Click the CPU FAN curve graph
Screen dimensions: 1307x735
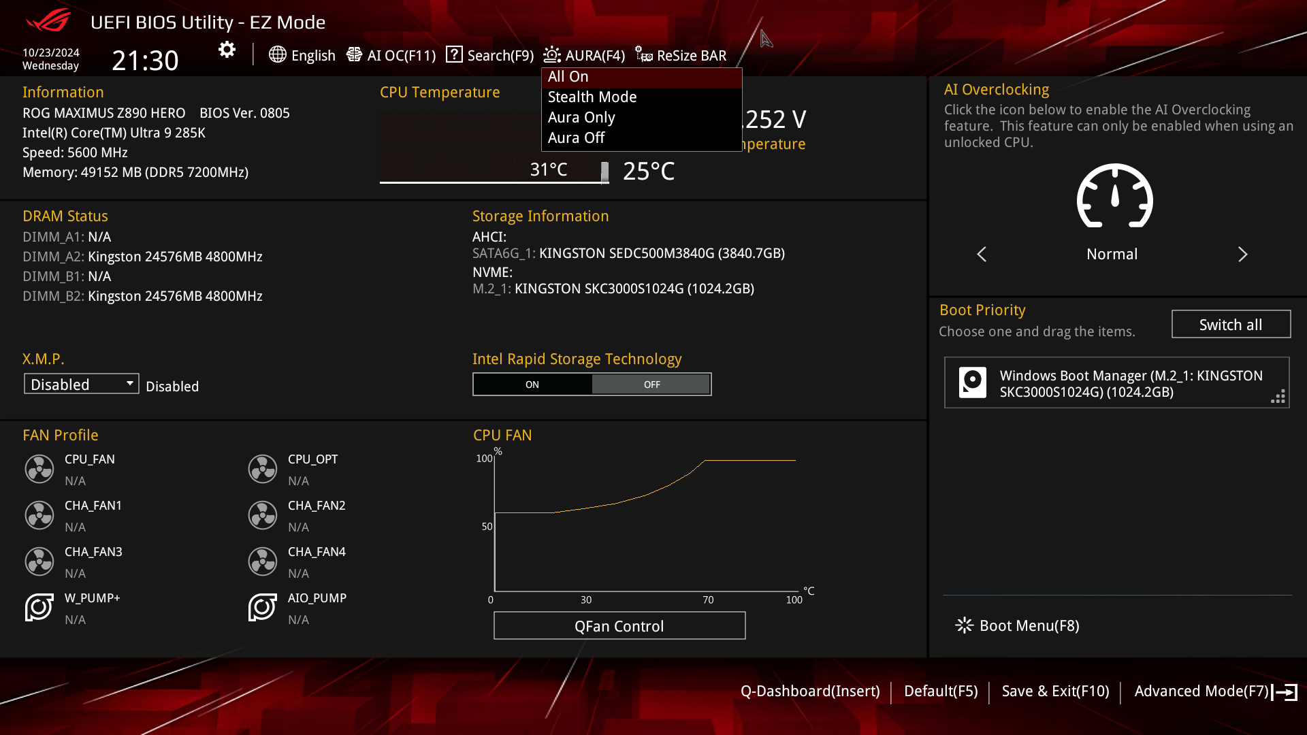645,524
